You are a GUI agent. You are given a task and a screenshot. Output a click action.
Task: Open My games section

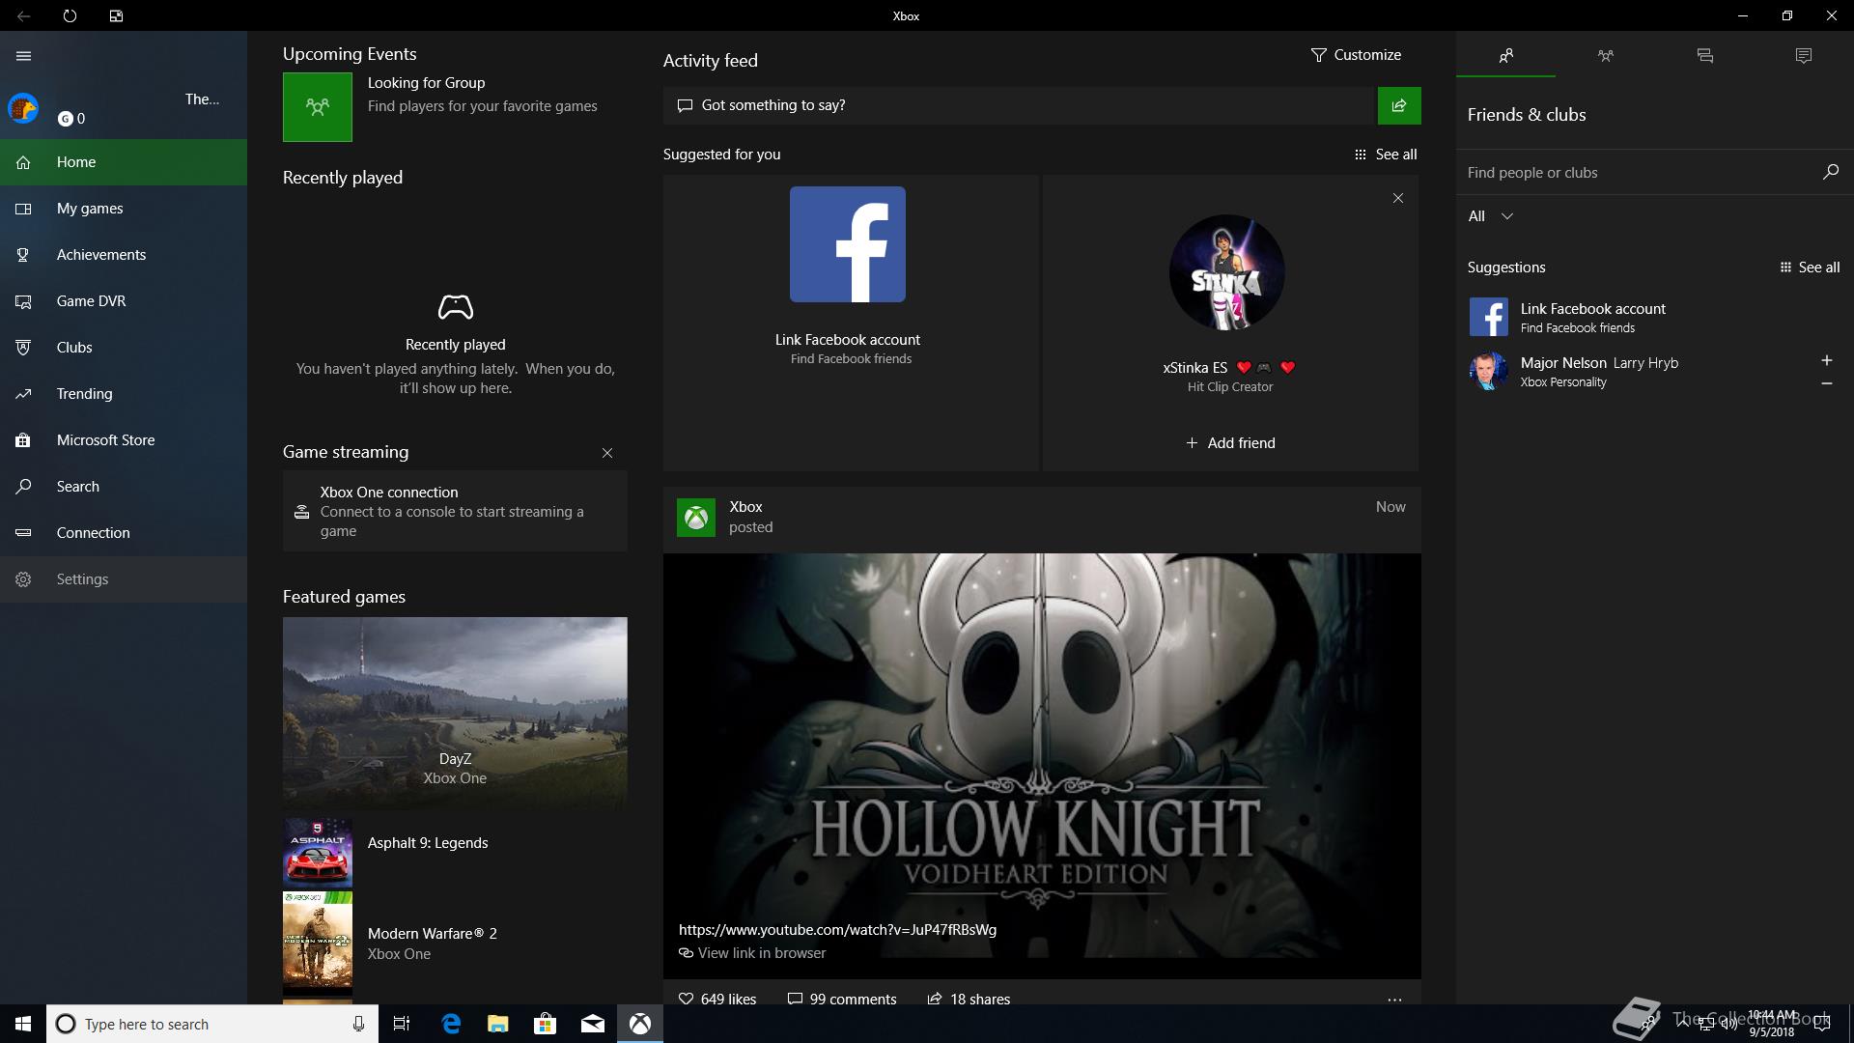point(124,209)
